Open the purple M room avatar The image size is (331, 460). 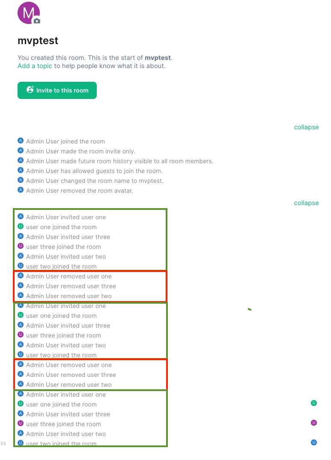click(28, 12)
